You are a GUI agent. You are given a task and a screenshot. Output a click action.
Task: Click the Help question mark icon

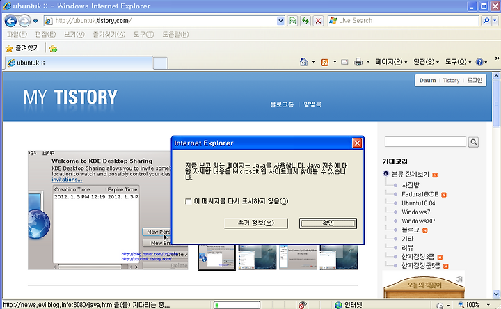point(479,62)
